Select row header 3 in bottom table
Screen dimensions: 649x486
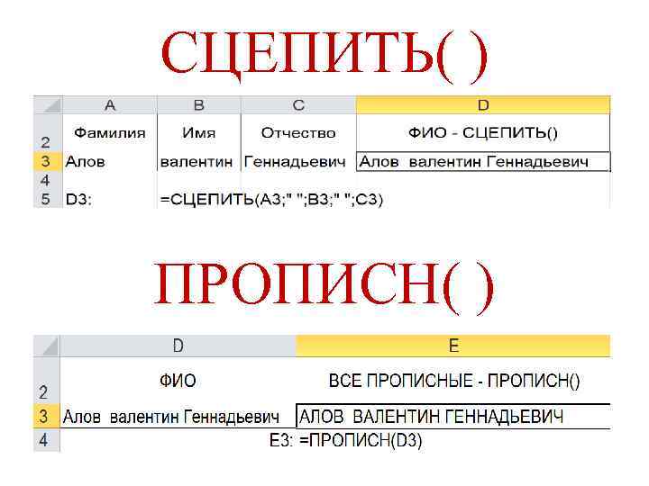(x=47, y=416)
